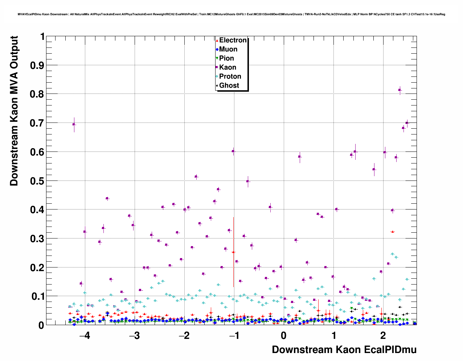Click the highest Kaon data point above 0.8
Screen dimensions: 463x361
[400, 90]
